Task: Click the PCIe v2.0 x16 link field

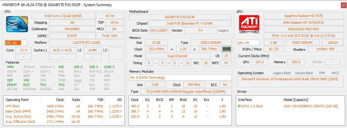Action: pos(303,36)
